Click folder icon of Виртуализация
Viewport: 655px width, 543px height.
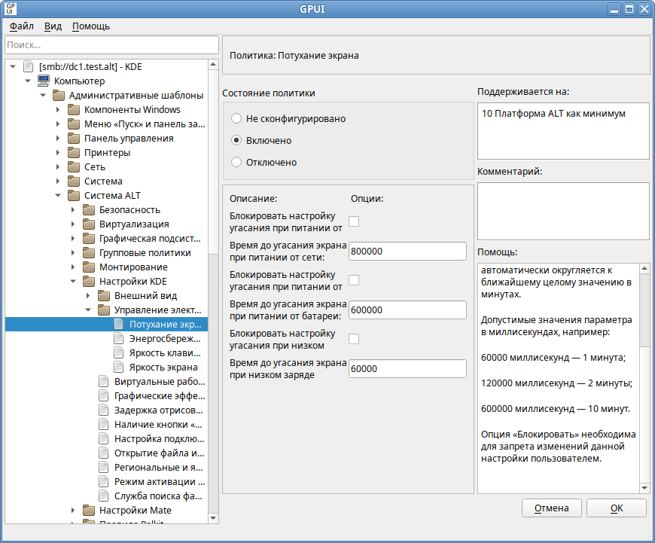tap(89, 224)
